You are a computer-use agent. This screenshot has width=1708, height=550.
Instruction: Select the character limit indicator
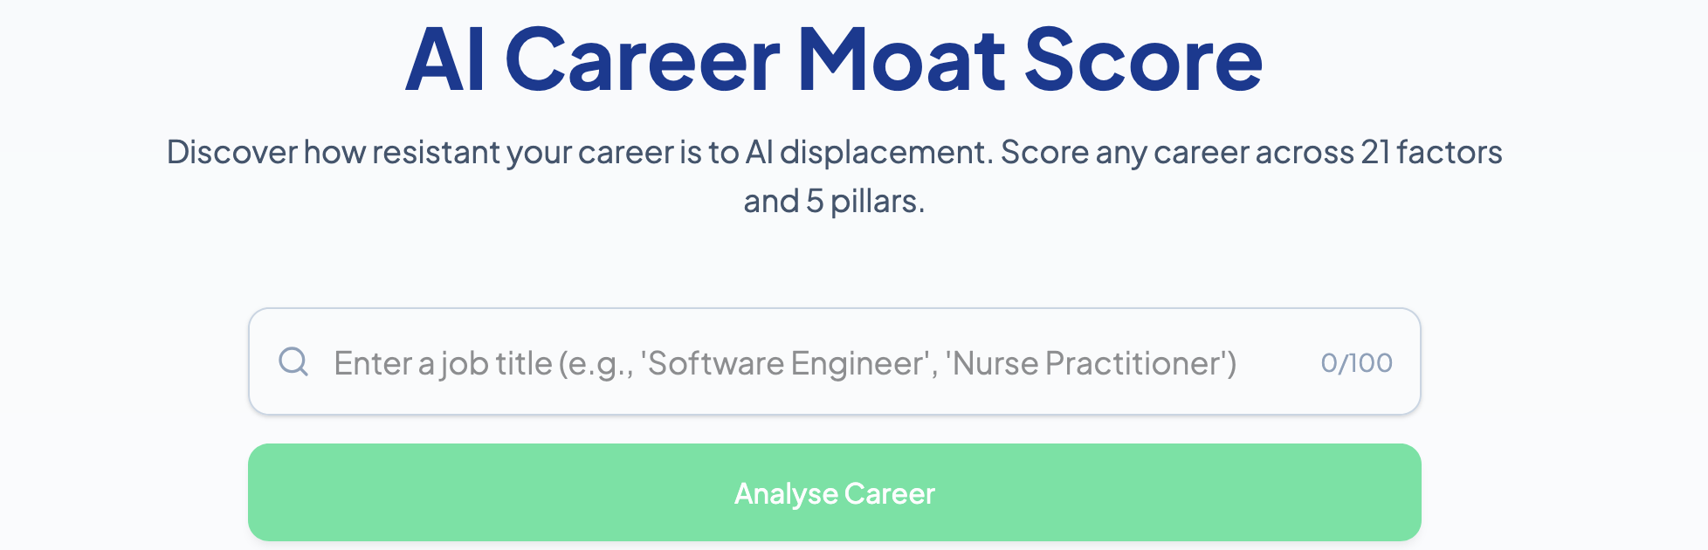(1357, 361)
